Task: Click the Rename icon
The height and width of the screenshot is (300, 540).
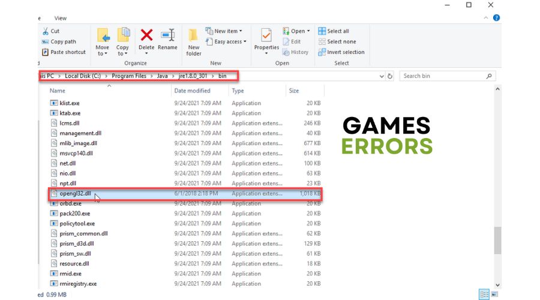Action: (x=168, y=35)
